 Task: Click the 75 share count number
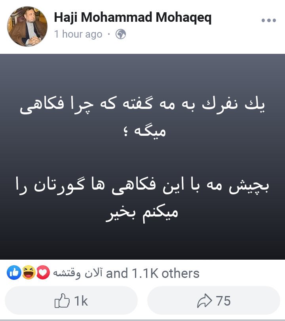pyautogui.click(x=223, y=301)
